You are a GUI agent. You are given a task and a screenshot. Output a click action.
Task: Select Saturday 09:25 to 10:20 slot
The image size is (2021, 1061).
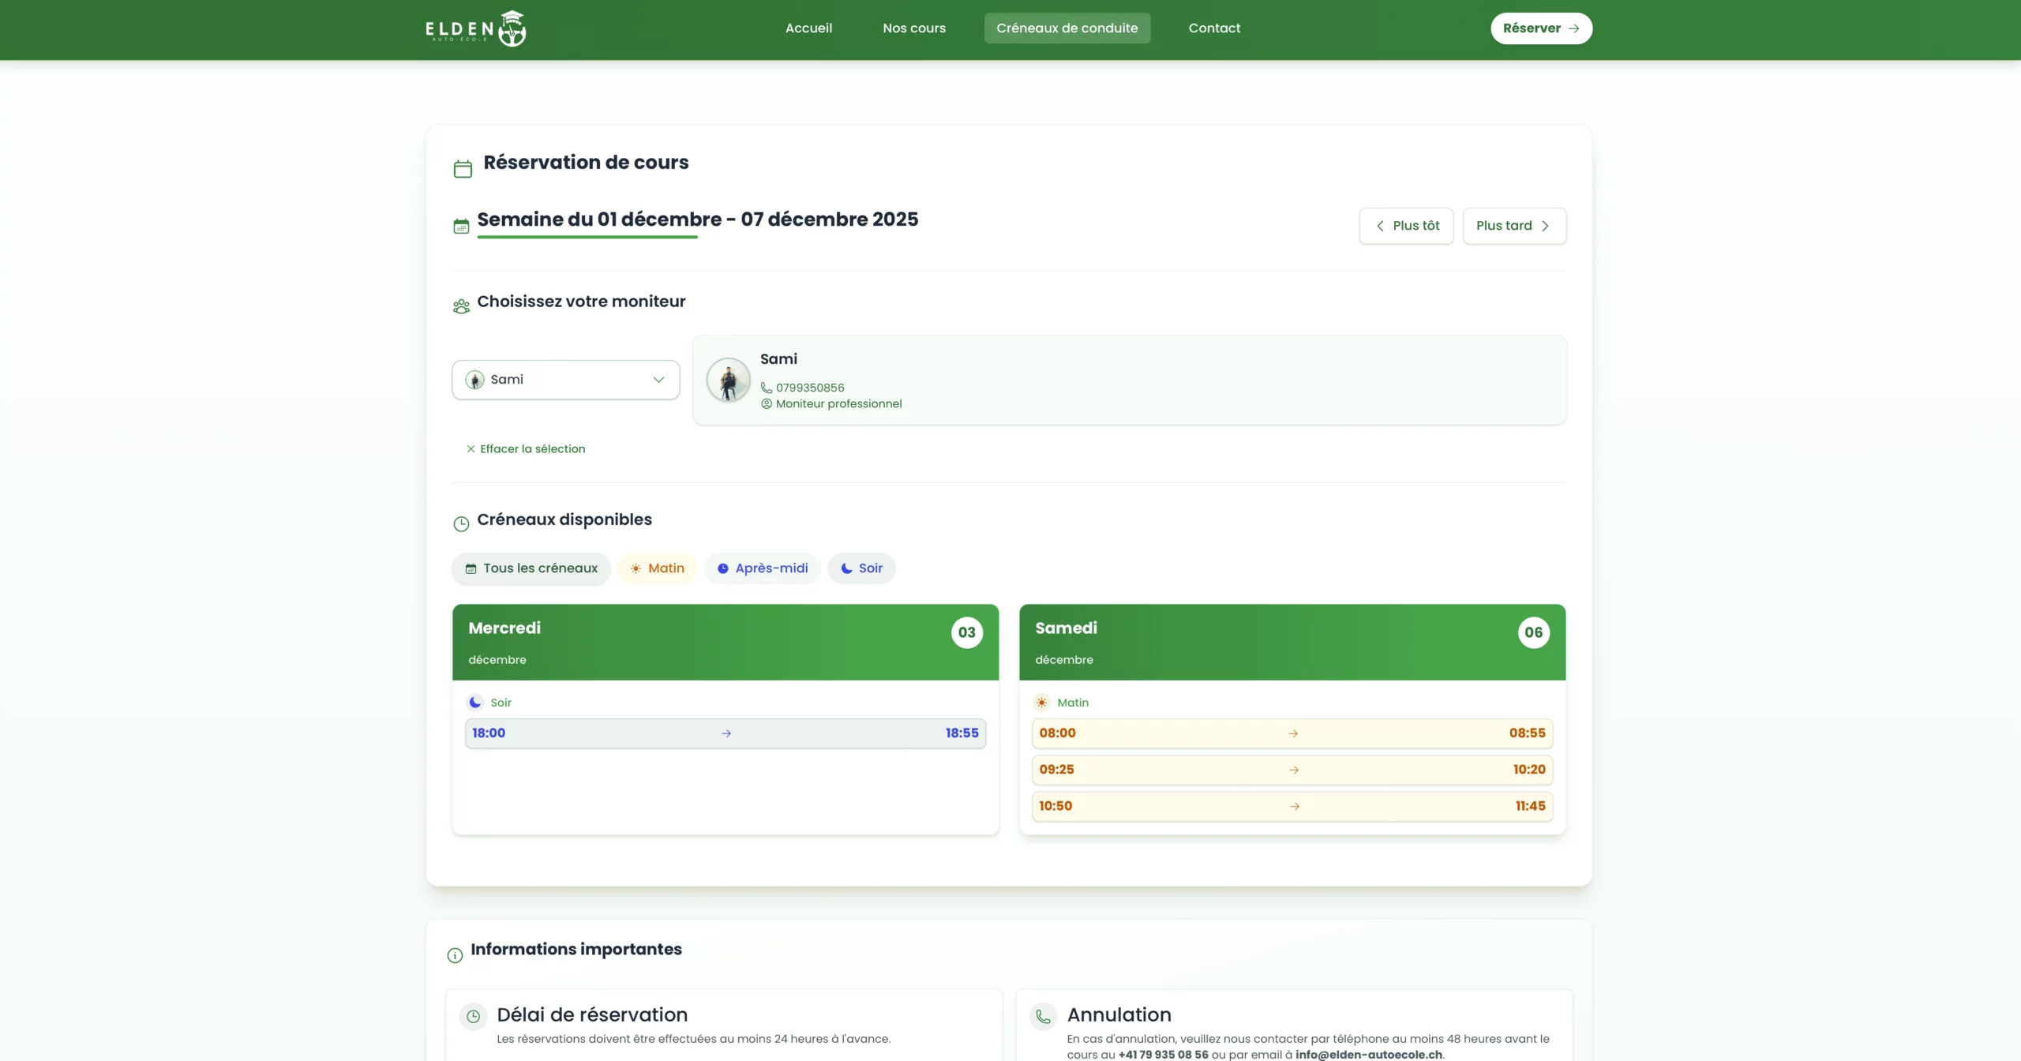click(1292, 770)
